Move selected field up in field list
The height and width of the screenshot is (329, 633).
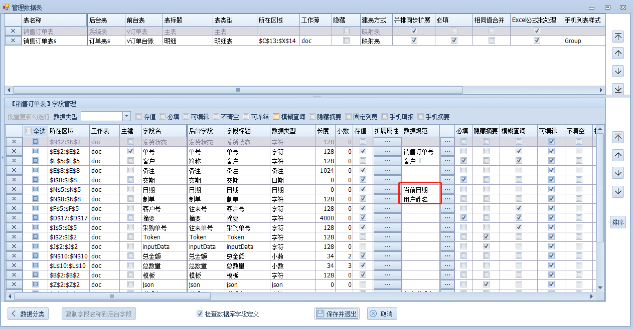coord(618,155)
